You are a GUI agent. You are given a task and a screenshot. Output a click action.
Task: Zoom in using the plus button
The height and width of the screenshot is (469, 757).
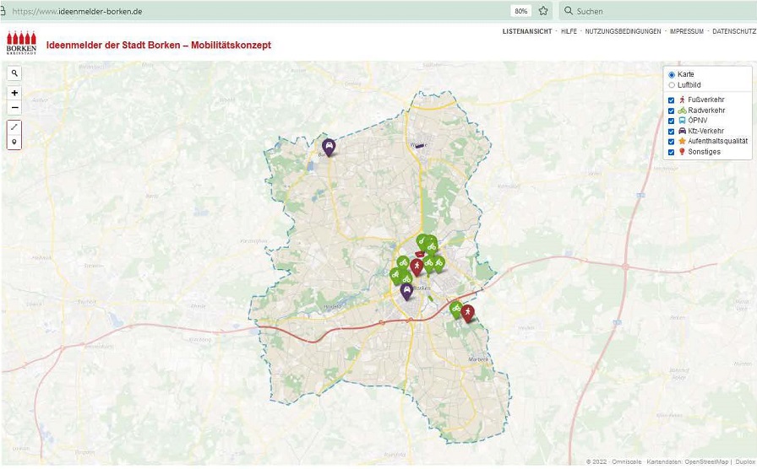14,93
